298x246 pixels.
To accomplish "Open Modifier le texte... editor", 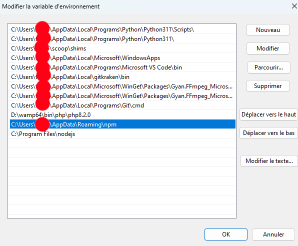I will click(x=269, y=161).
